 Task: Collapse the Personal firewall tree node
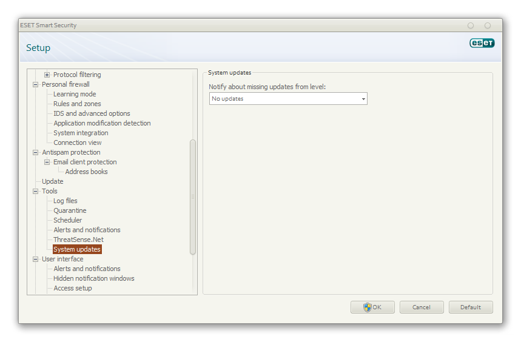(35, 84)
